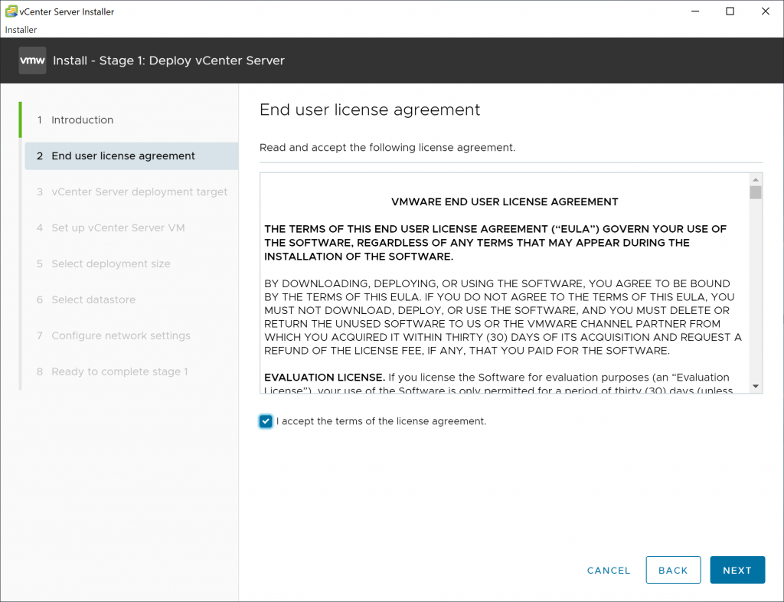This screenshot has height=602, width=784.
Task: Select End user license agreement step
Action: [131, 156]
